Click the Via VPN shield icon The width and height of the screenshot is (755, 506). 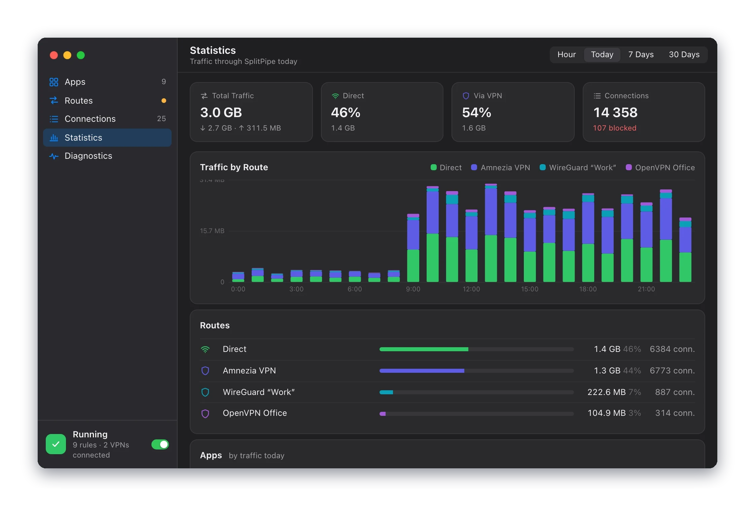466,96
